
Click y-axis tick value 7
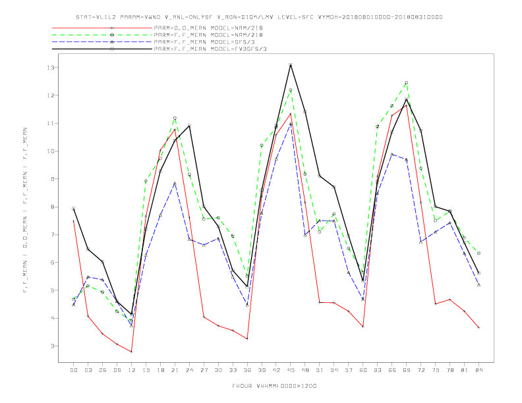point(53,234)
